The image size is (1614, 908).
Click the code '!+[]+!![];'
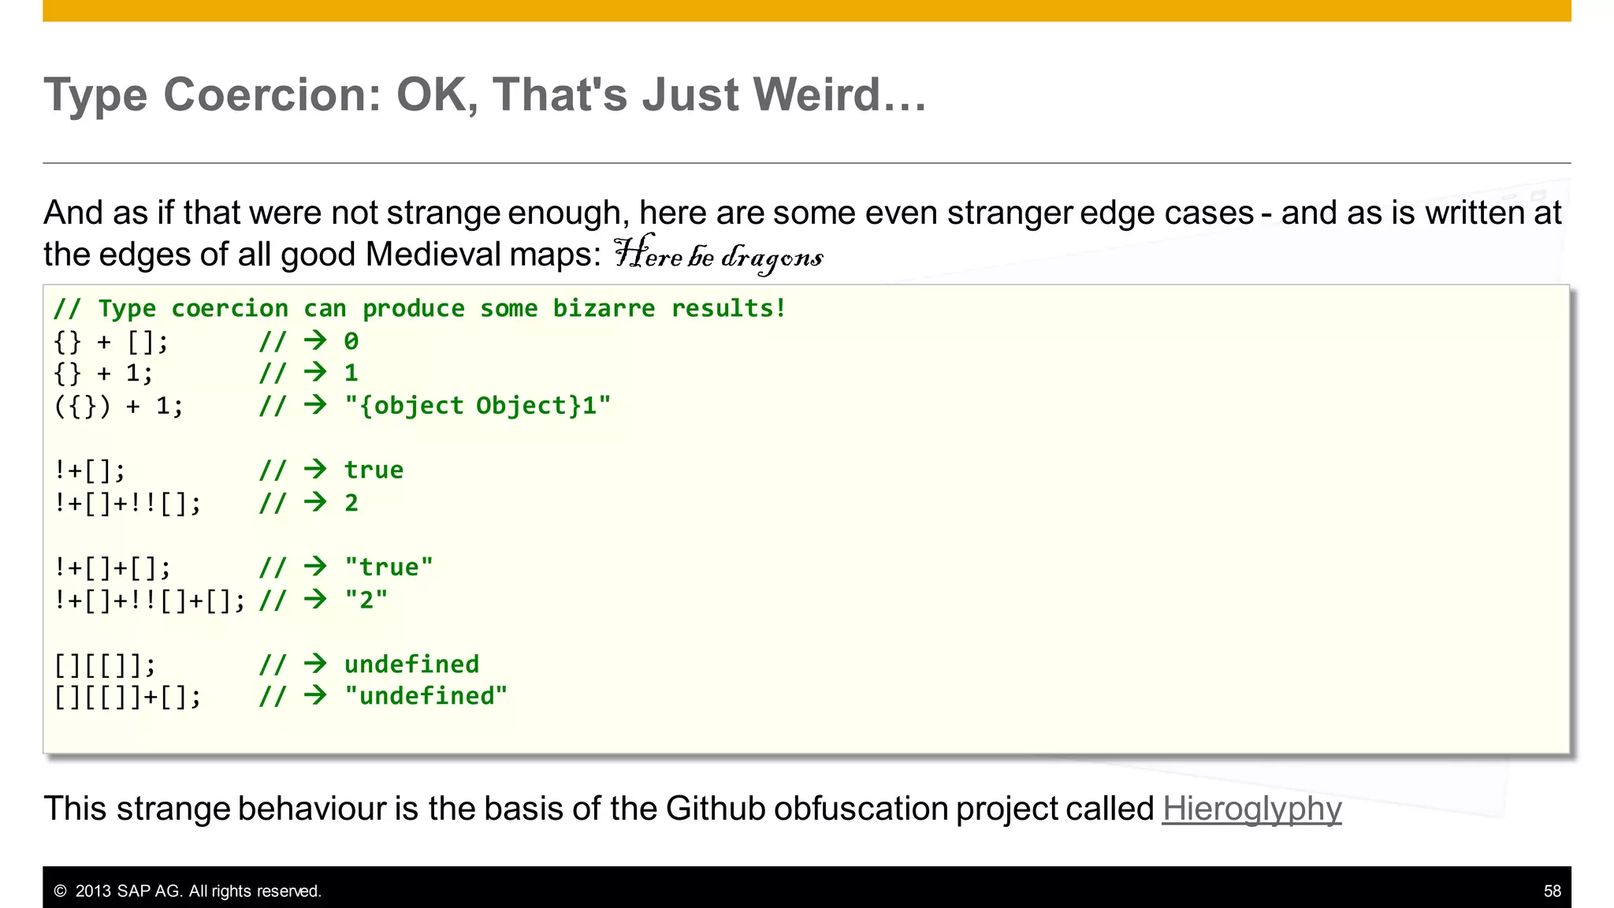(x=128, y=503)
